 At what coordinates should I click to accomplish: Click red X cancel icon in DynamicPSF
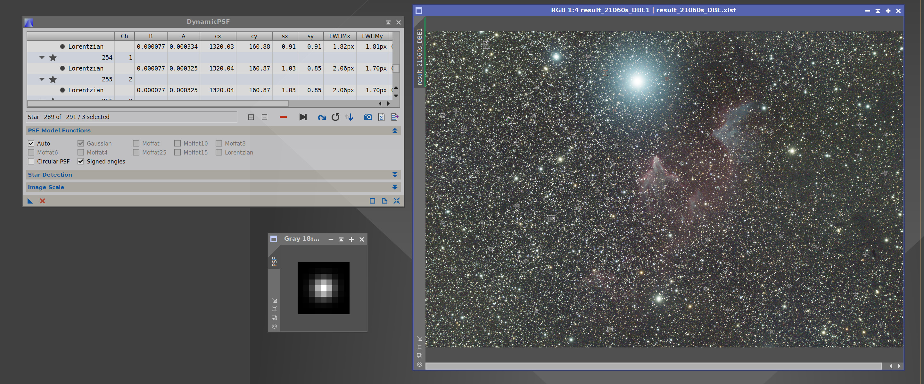(42, 201)
